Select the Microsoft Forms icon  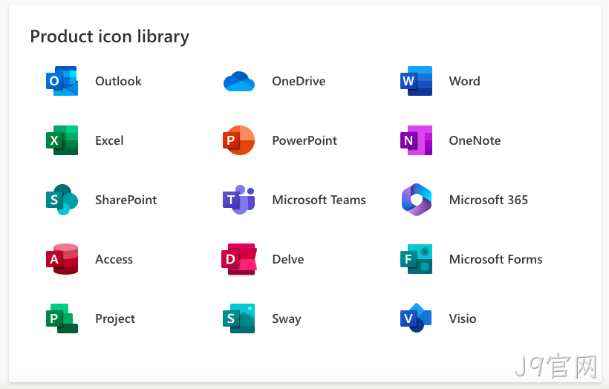coord(416,259)
